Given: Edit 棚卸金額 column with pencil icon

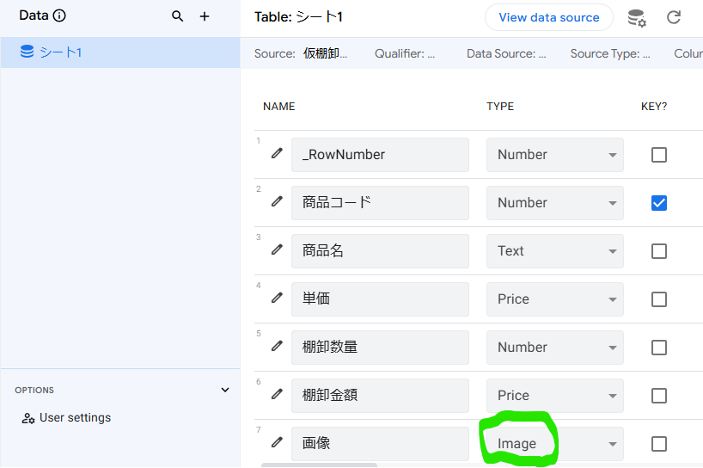Looking at the screenshot, I should point(277,394).
